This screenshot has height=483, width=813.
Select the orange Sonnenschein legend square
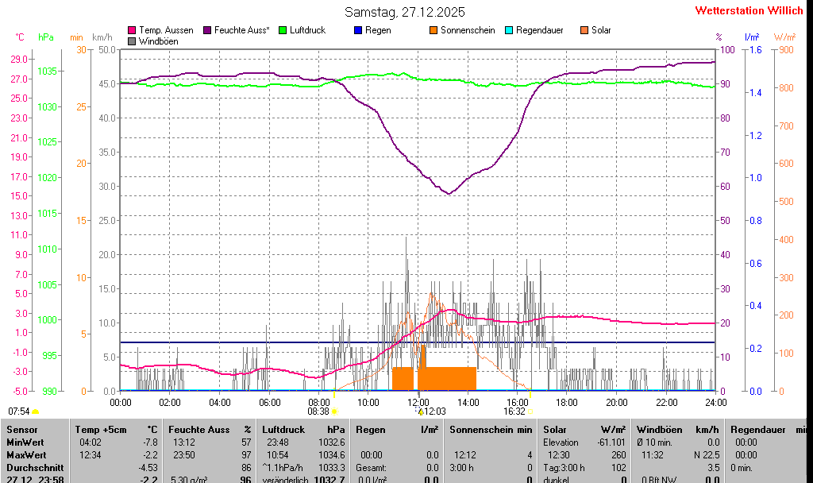[433, 30]
